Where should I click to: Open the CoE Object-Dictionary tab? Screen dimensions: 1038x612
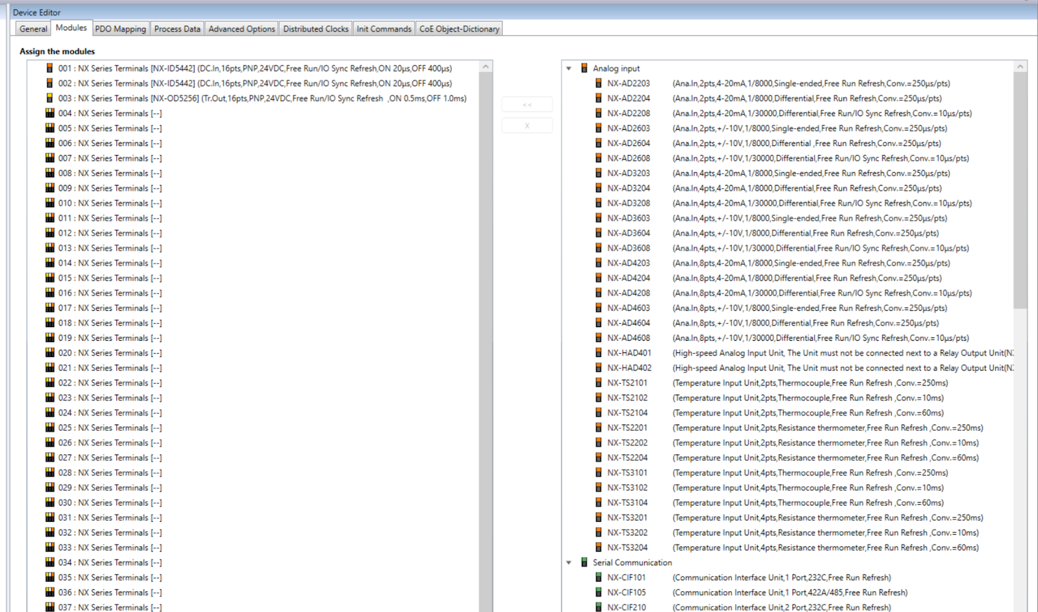tap(459, 29)
